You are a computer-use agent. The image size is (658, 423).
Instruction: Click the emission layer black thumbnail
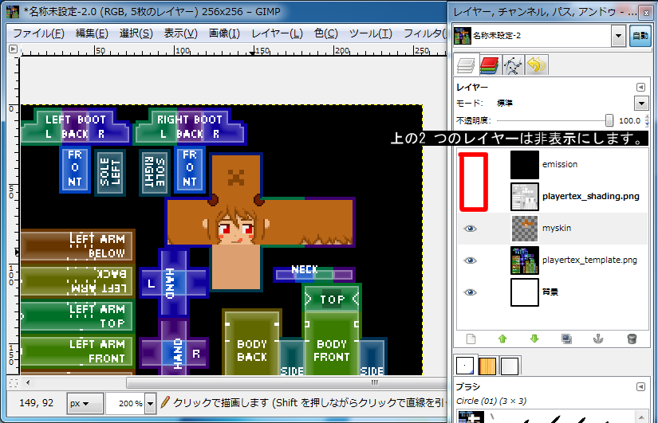pyautogui.click(x=525, y=165)
